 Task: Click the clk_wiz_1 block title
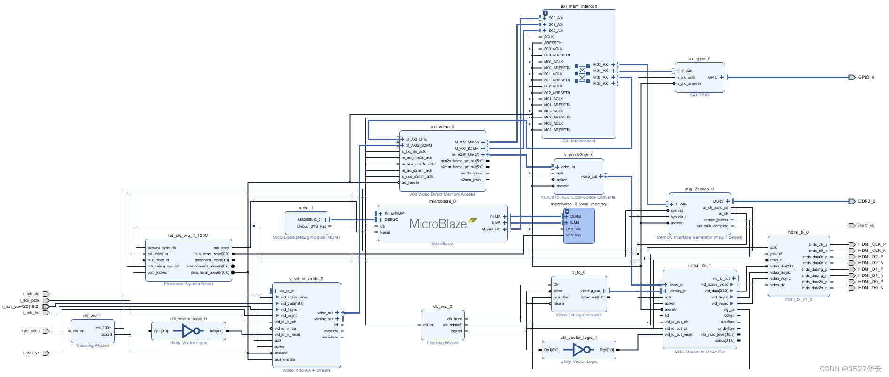93,316
